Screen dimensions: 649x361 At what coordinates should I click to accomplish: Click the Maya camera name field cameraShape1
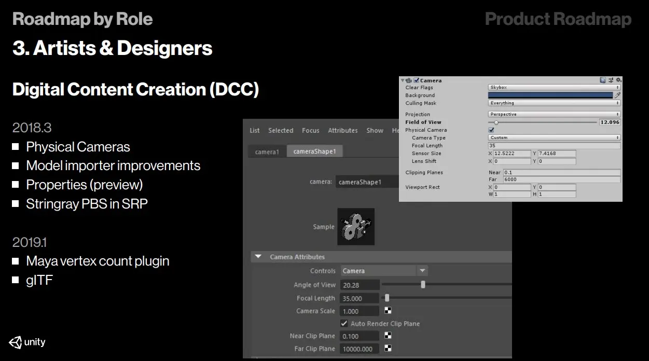[x=367, y=182]
